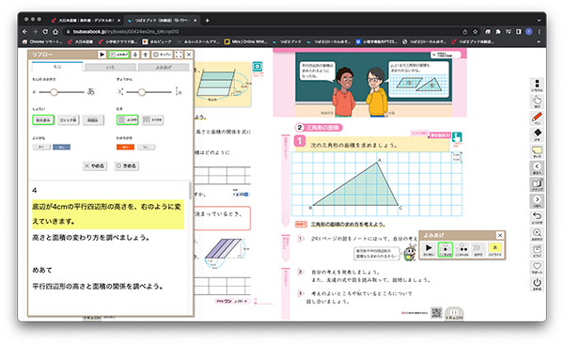
Task: Click the きめる confirm button
Action: [127, 165]
